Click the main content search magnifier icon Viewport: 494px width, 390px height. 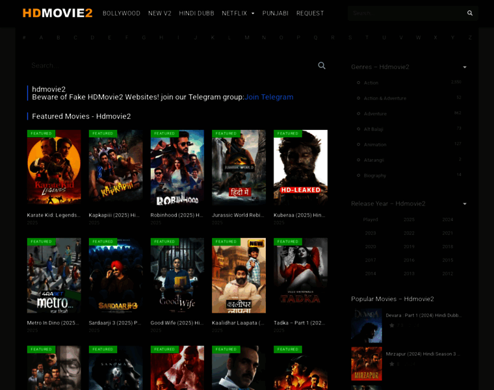(x=322, y=66)
